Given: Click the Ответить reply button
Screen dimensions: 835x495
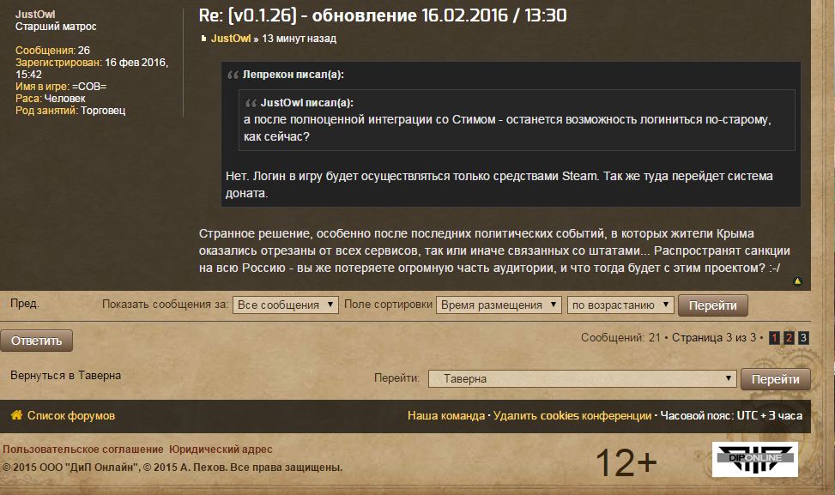Looking at the screenshot, I should (36, 341).
